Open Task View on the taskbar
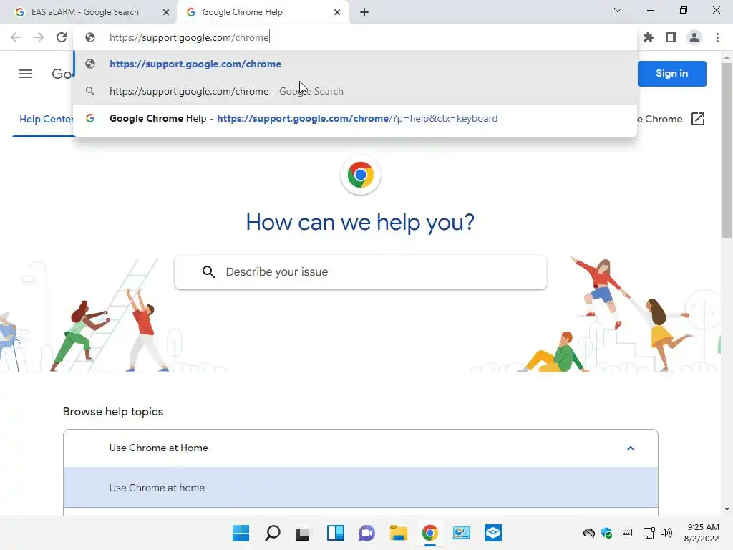The image size is (733, 550). point(304,533)
